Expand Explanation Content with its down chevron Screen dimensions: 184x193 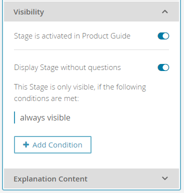(165, 178)
